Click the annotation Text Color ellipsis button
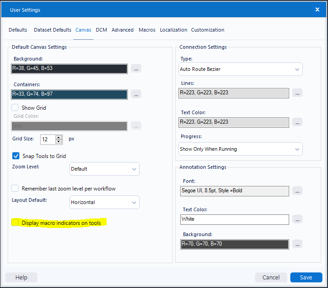Screen dimensions: 328x288 pos(297,219)
